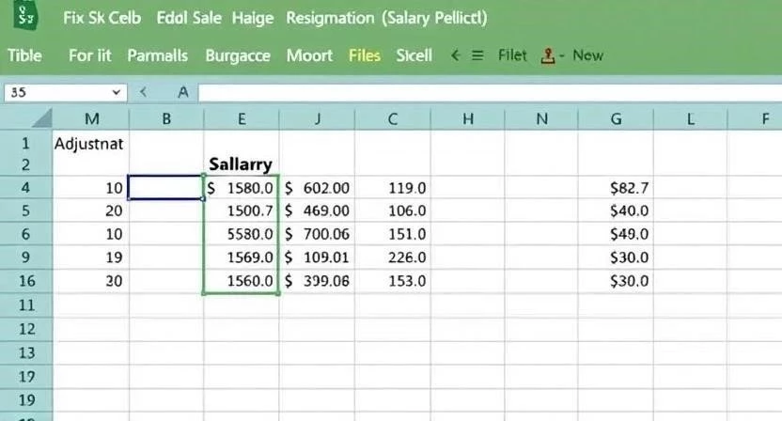Open the Parmalls ribbon tab
Screen dimensions: 782x421
coord(158,55)
